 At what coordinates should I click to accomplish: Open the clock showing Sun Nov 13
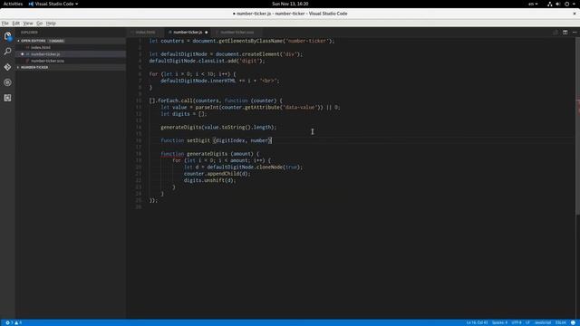[x=290, y=4]
